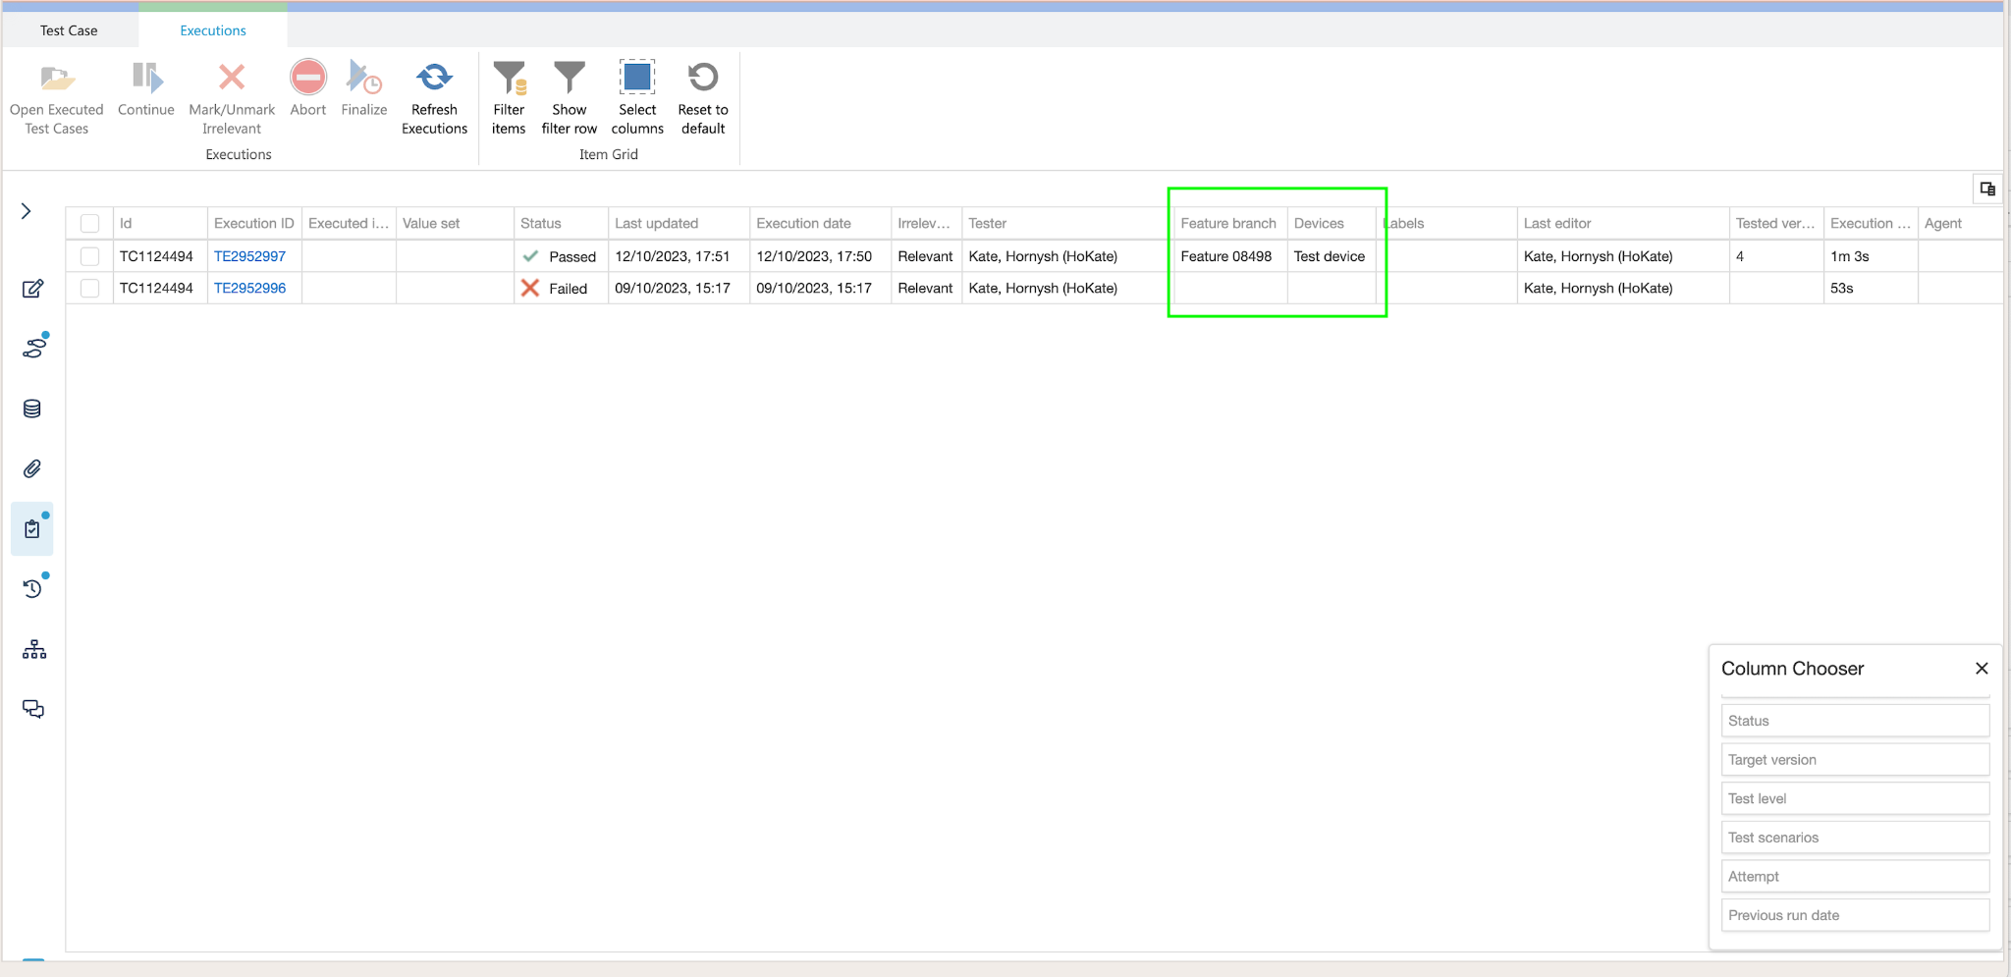The width and height of the screenshot is (2011, 977).
Task: Check the row for execution TE2952997
Action: 89,256
